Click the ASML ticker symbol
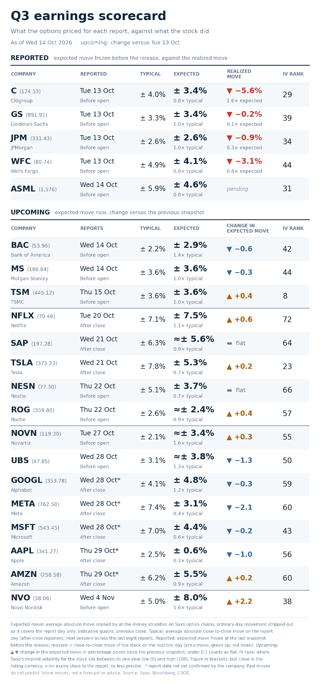Viewport: 320px width, 688px height. pyautogui.click(x=23, y=189)
